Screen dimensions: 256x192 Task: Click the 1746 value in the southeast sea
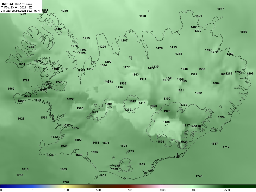coord(199,176)
